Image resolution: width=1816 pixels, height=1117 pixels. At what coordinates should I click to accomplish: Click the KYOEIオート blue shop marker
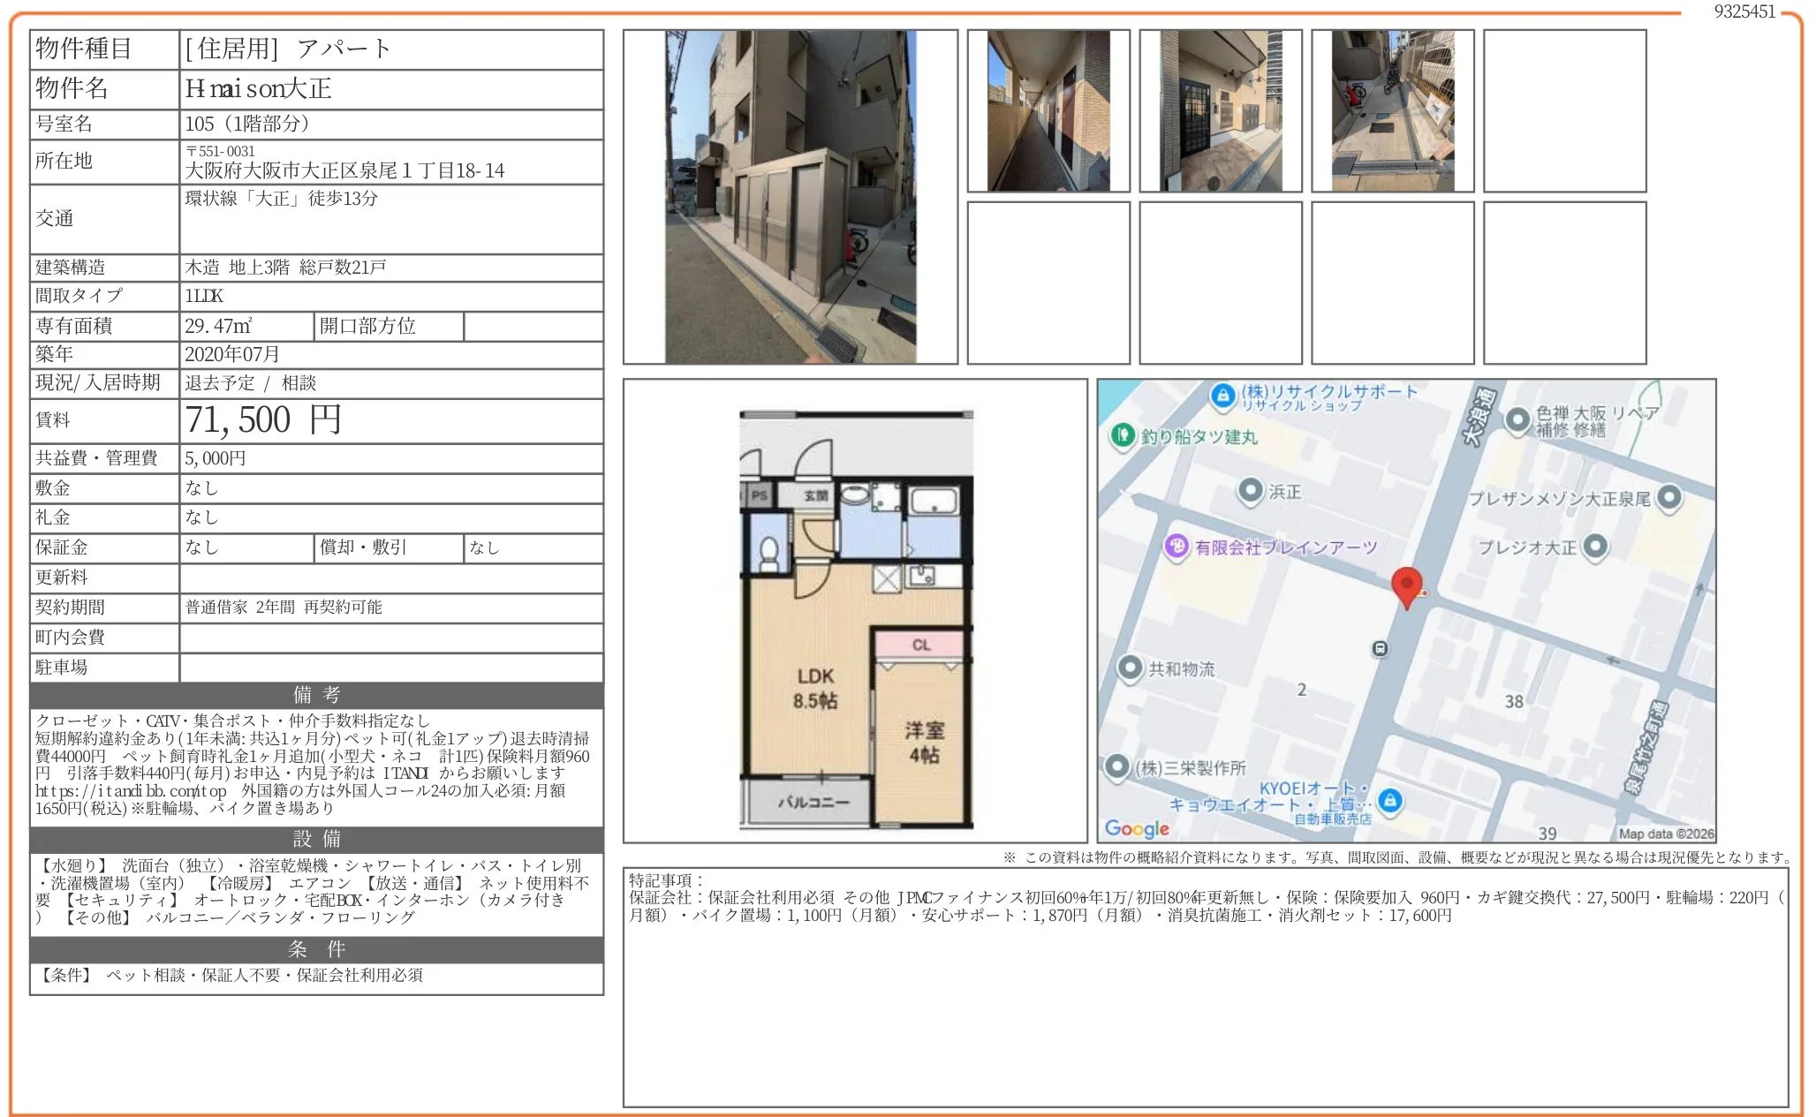1390,801
